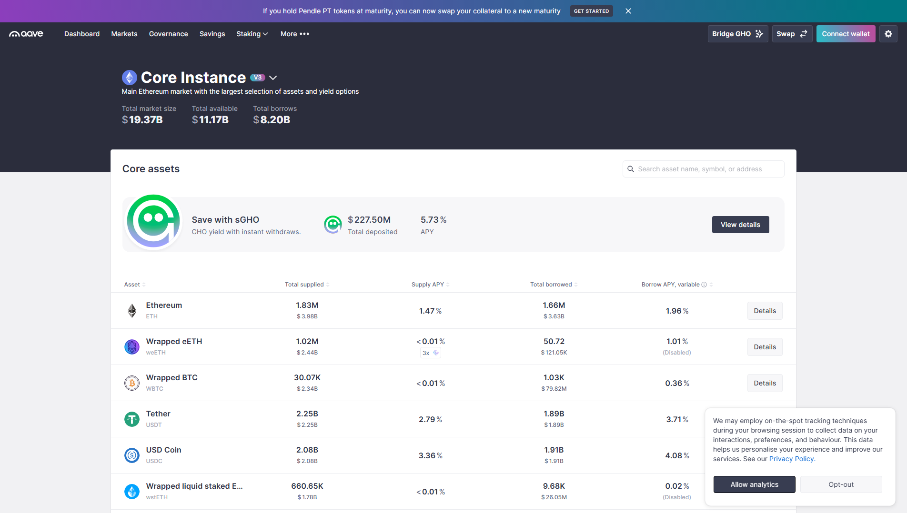Expand the Core Instance market selector
Screen dimensions: 907x513
pos(273,78)
